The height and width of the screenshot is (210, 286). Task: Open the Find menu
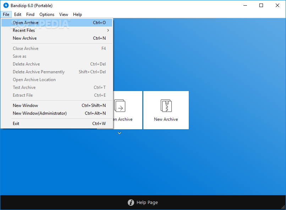click(x=30, y=15)
